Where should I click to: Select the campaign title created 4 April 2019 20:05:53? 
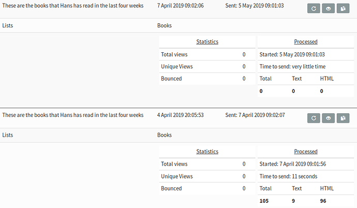pos(73,115)
